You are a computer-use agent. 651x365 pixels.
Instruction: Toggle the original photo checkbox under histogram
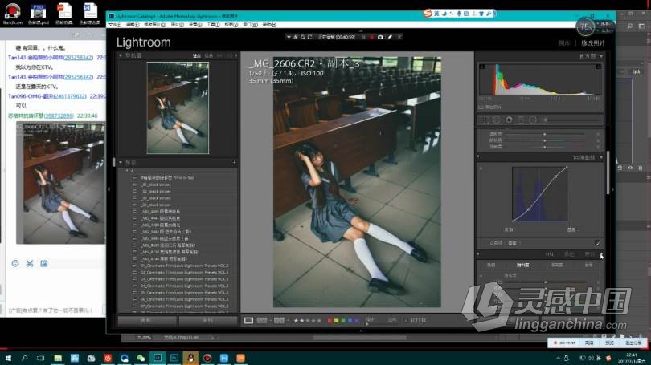pos(481,107)
